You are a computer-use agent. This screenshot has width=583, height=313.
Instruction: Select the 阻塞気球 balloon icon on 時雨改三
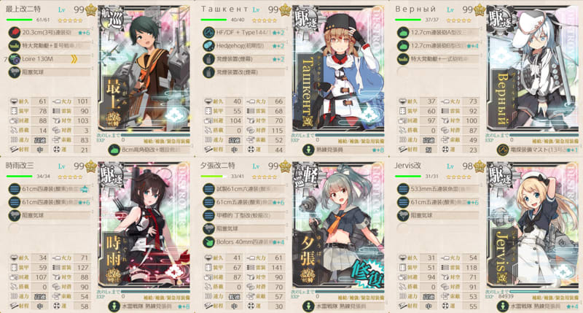[14, 215]
